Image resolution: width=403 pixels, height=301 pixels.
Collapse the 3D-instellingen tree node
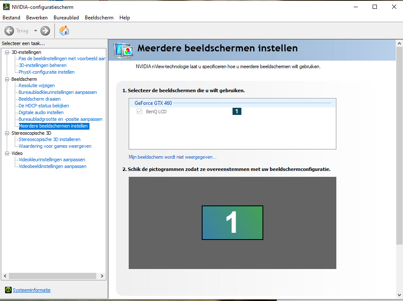tap(7, 52)
